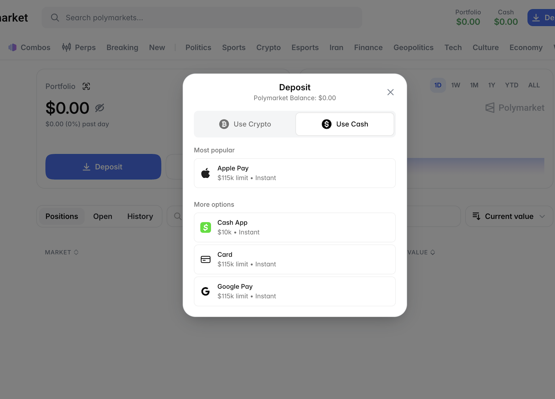Click the download arrow icon in Deposit button
Viewport: 555px width, 399px height.
coord(86,167)
